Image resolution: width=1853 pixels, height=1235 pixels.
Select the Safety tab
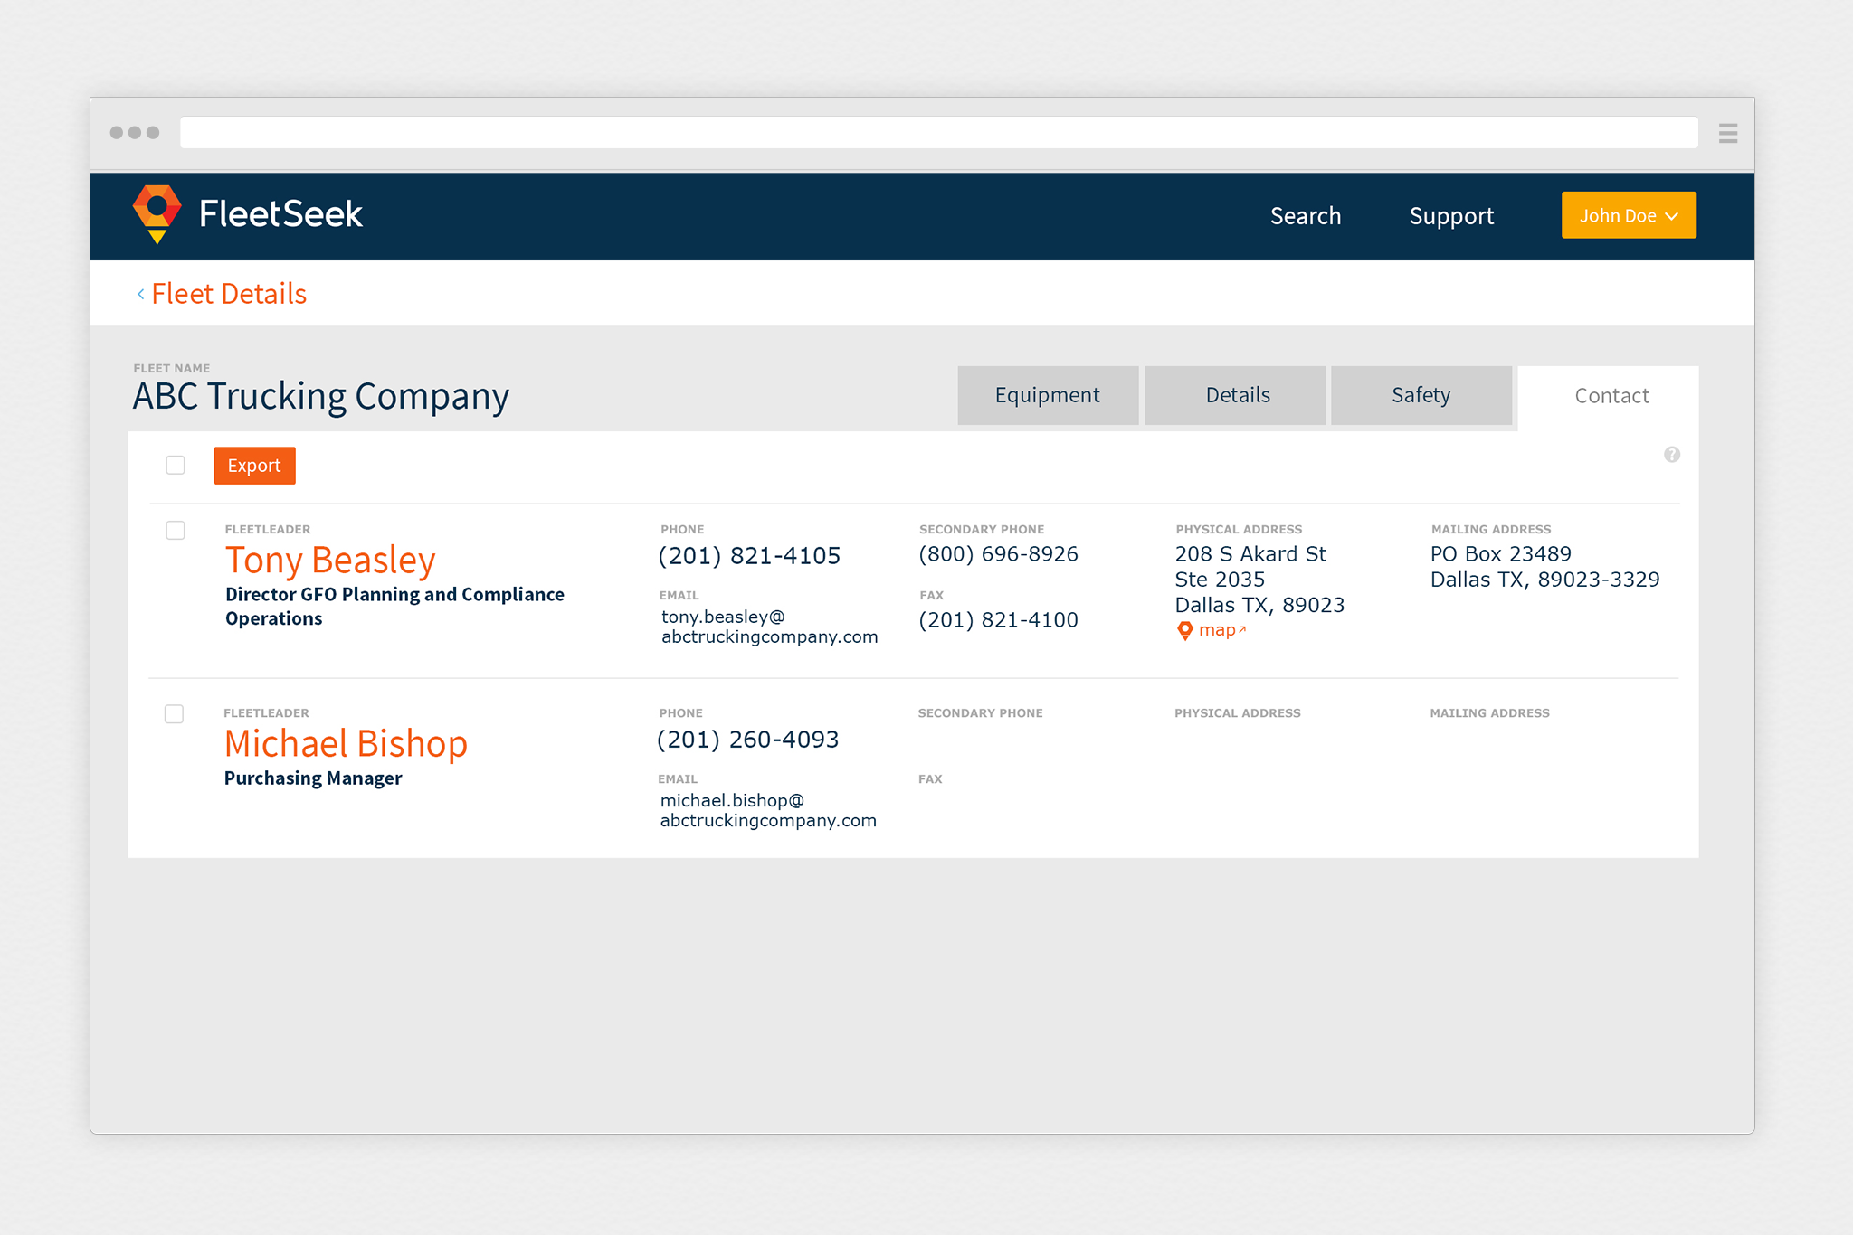click(1421, 396)
